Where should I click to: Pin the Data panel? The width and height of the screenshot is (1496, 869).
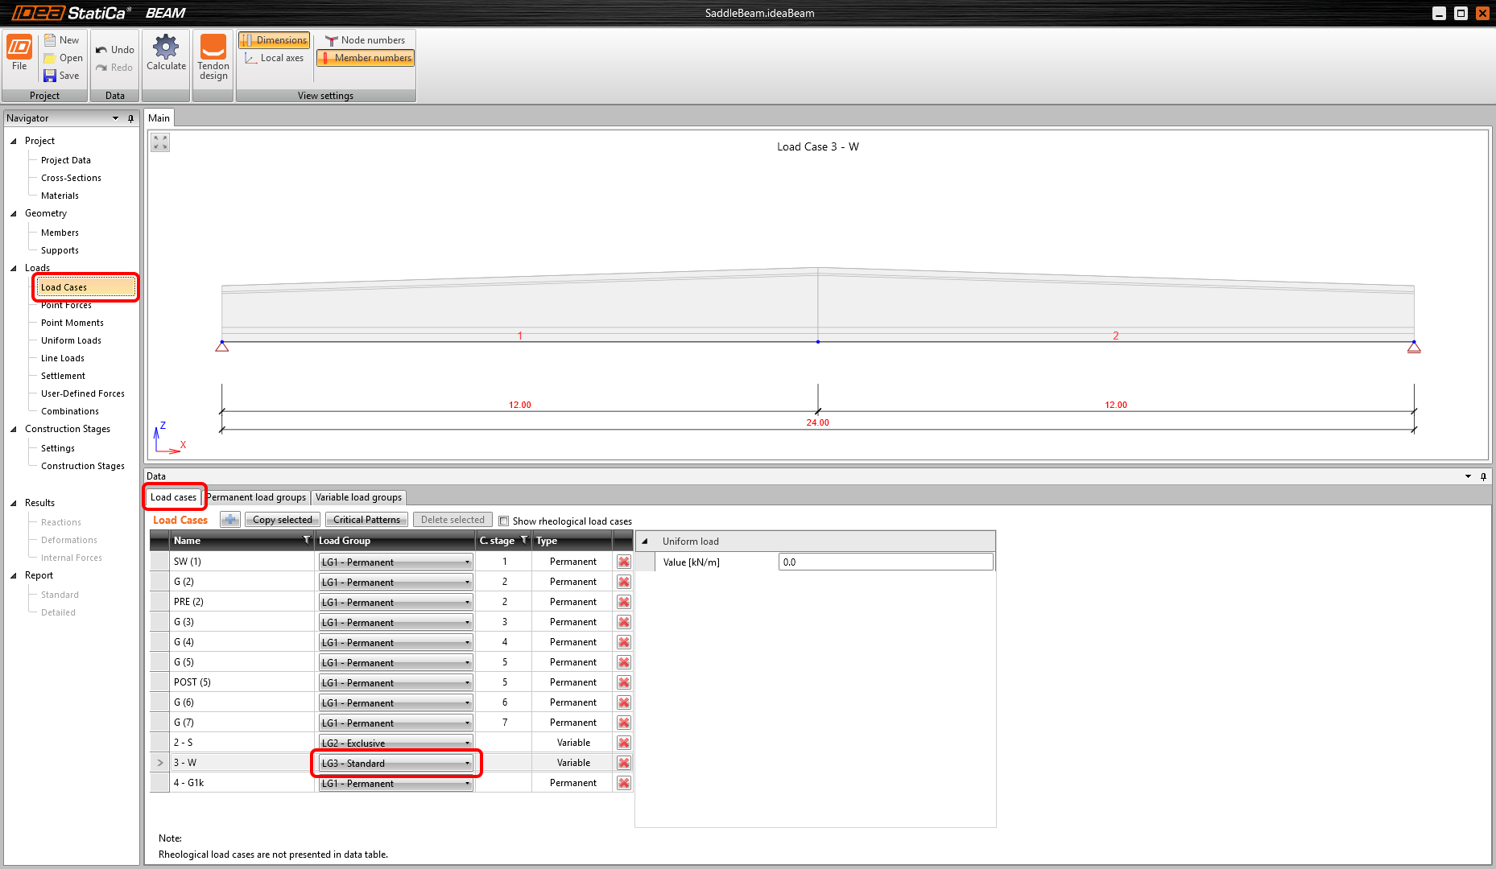1483,476
